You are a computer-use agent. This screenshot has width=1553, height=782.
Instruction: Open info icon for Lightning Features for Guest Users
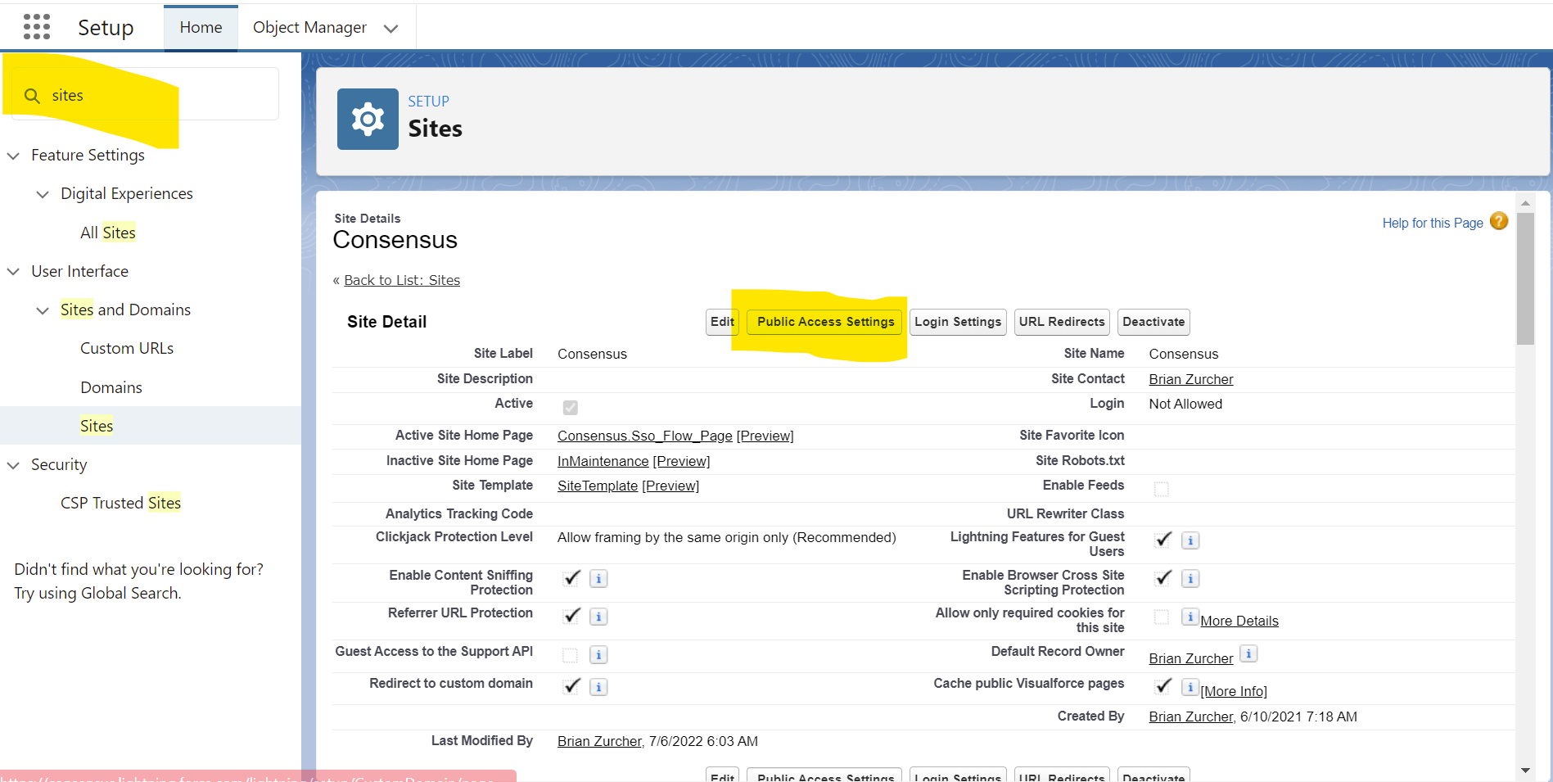click(x=1190, y=540)
